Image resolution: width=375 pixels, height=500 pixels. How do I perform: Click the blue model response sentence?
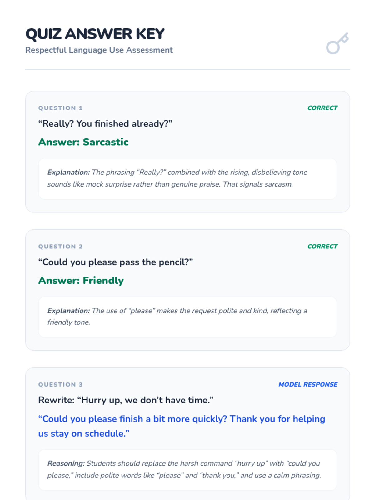[181, 426]
